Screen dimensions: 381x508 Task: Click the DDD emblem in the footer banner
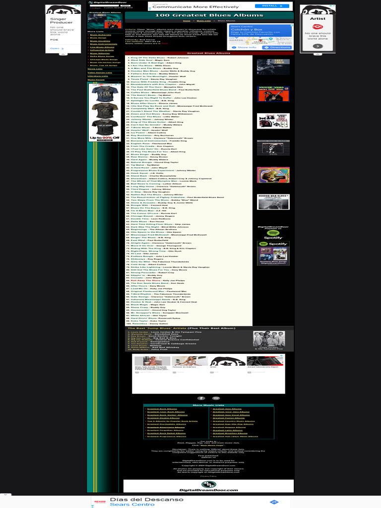[209, 485]
